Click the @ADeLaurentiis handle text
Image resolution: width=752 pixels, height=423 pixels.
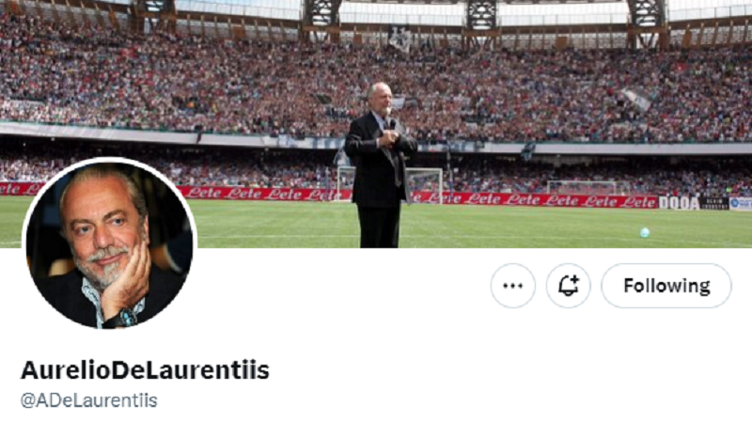pyautogui.click(x=89, y=400)
